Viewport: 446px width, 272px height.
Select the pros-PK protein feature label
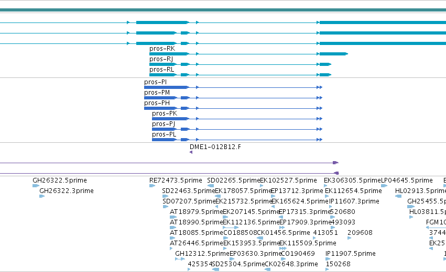(x=165, y=114)
